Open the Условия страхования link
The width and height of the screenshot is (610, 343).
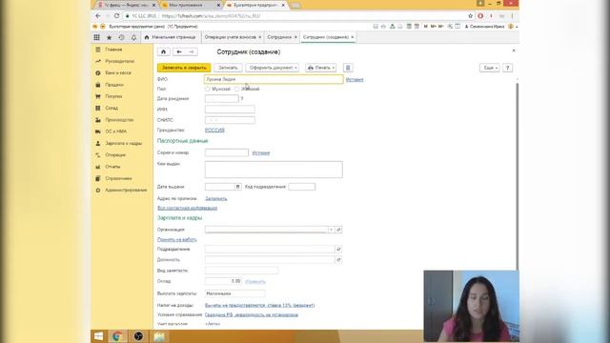[252, 314]
